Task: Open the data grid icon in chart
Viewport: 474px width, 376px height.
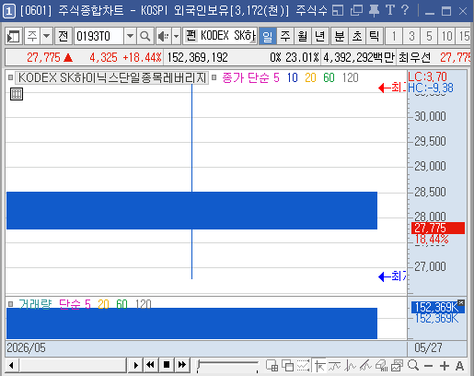Action: [x=17, y=94]
